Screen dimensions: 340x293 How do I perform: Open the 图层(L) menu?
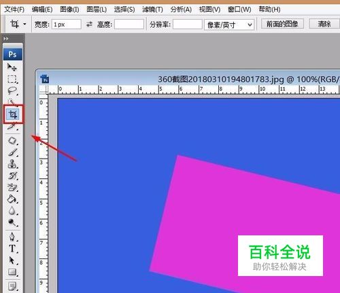click(x=97, y=9)
